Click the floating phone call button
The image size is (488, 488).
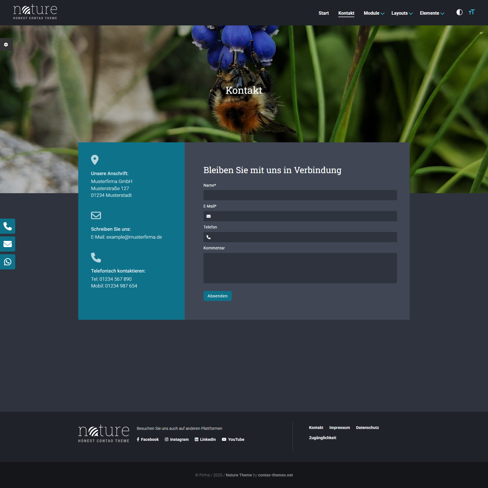point(8,226)
